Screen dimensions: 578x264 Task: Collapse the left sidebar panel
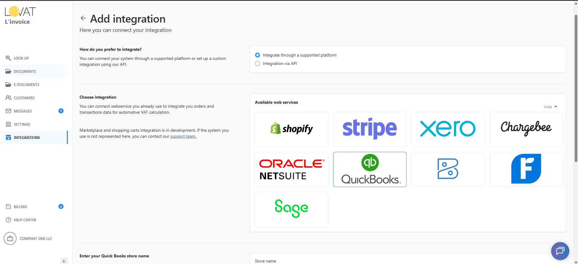pyautogui.click(x=64, y=261)
